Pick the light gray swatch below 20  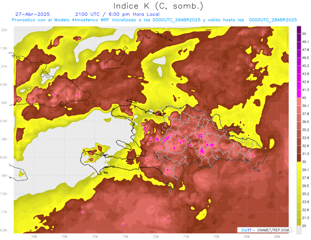[299, 230]
